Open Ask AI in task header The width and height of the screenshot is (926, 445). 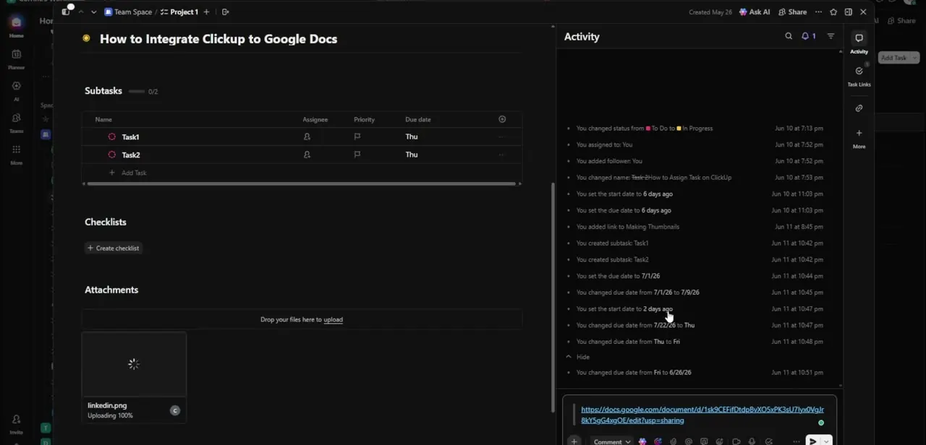point(754,12)
